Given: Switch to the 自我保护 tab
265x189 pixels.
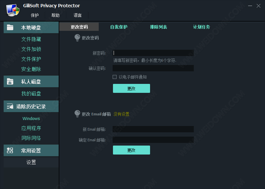Looking at the screenshot, I should coord(119,27).
